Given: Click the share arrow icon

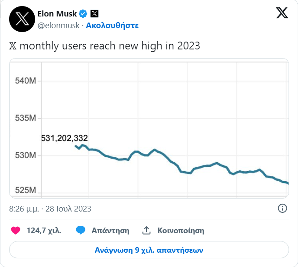Looking at the screenshot, I should 146,230.
